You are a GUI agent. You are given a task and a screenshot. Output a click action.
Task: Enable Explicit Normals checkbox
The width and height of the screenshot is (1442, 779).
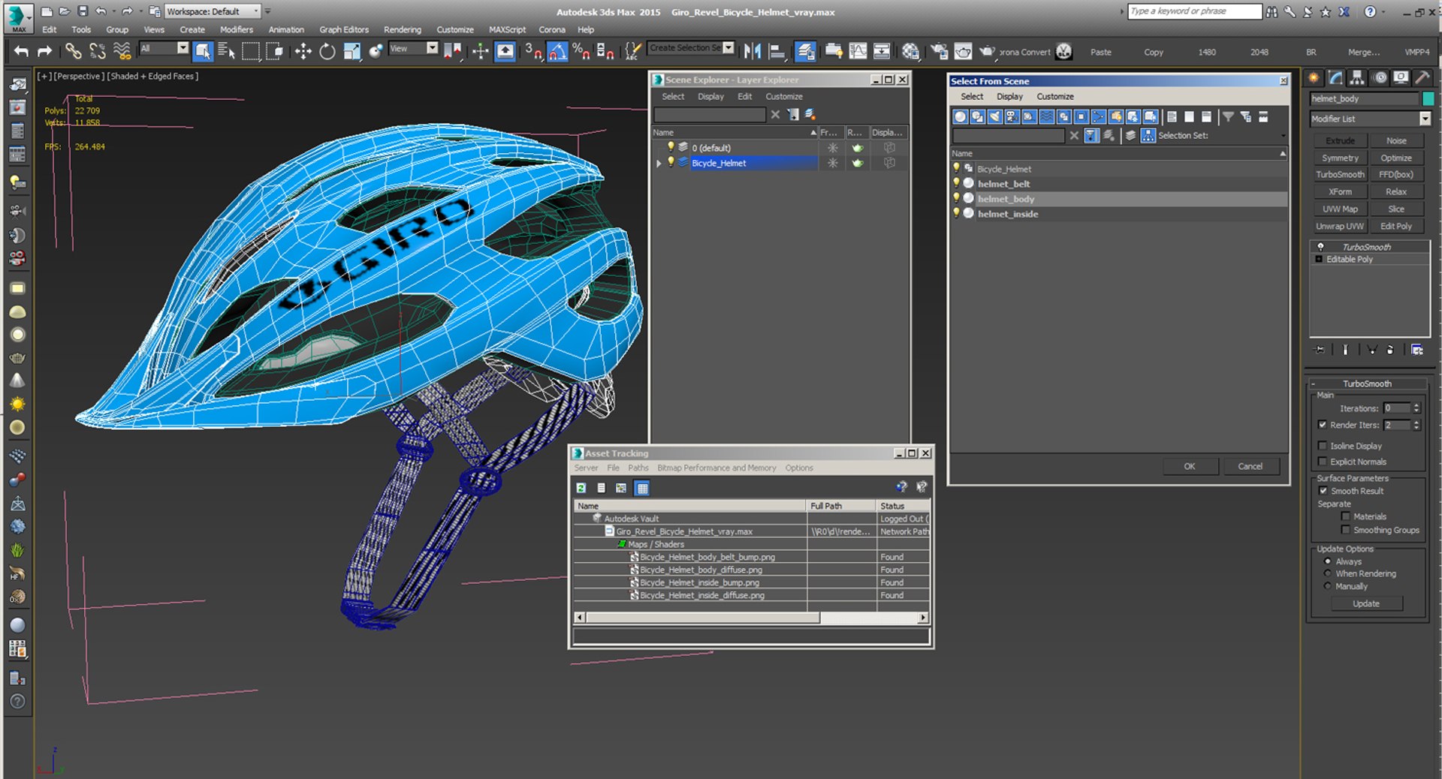click(1323, 462)
